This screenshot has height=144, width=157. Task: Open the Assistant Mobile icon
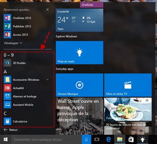[7, 105]
